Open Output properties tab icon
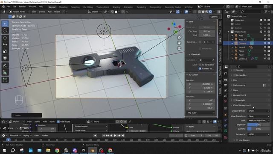The width and height of the screenshot is (273, 154). (x=226, y=86)
